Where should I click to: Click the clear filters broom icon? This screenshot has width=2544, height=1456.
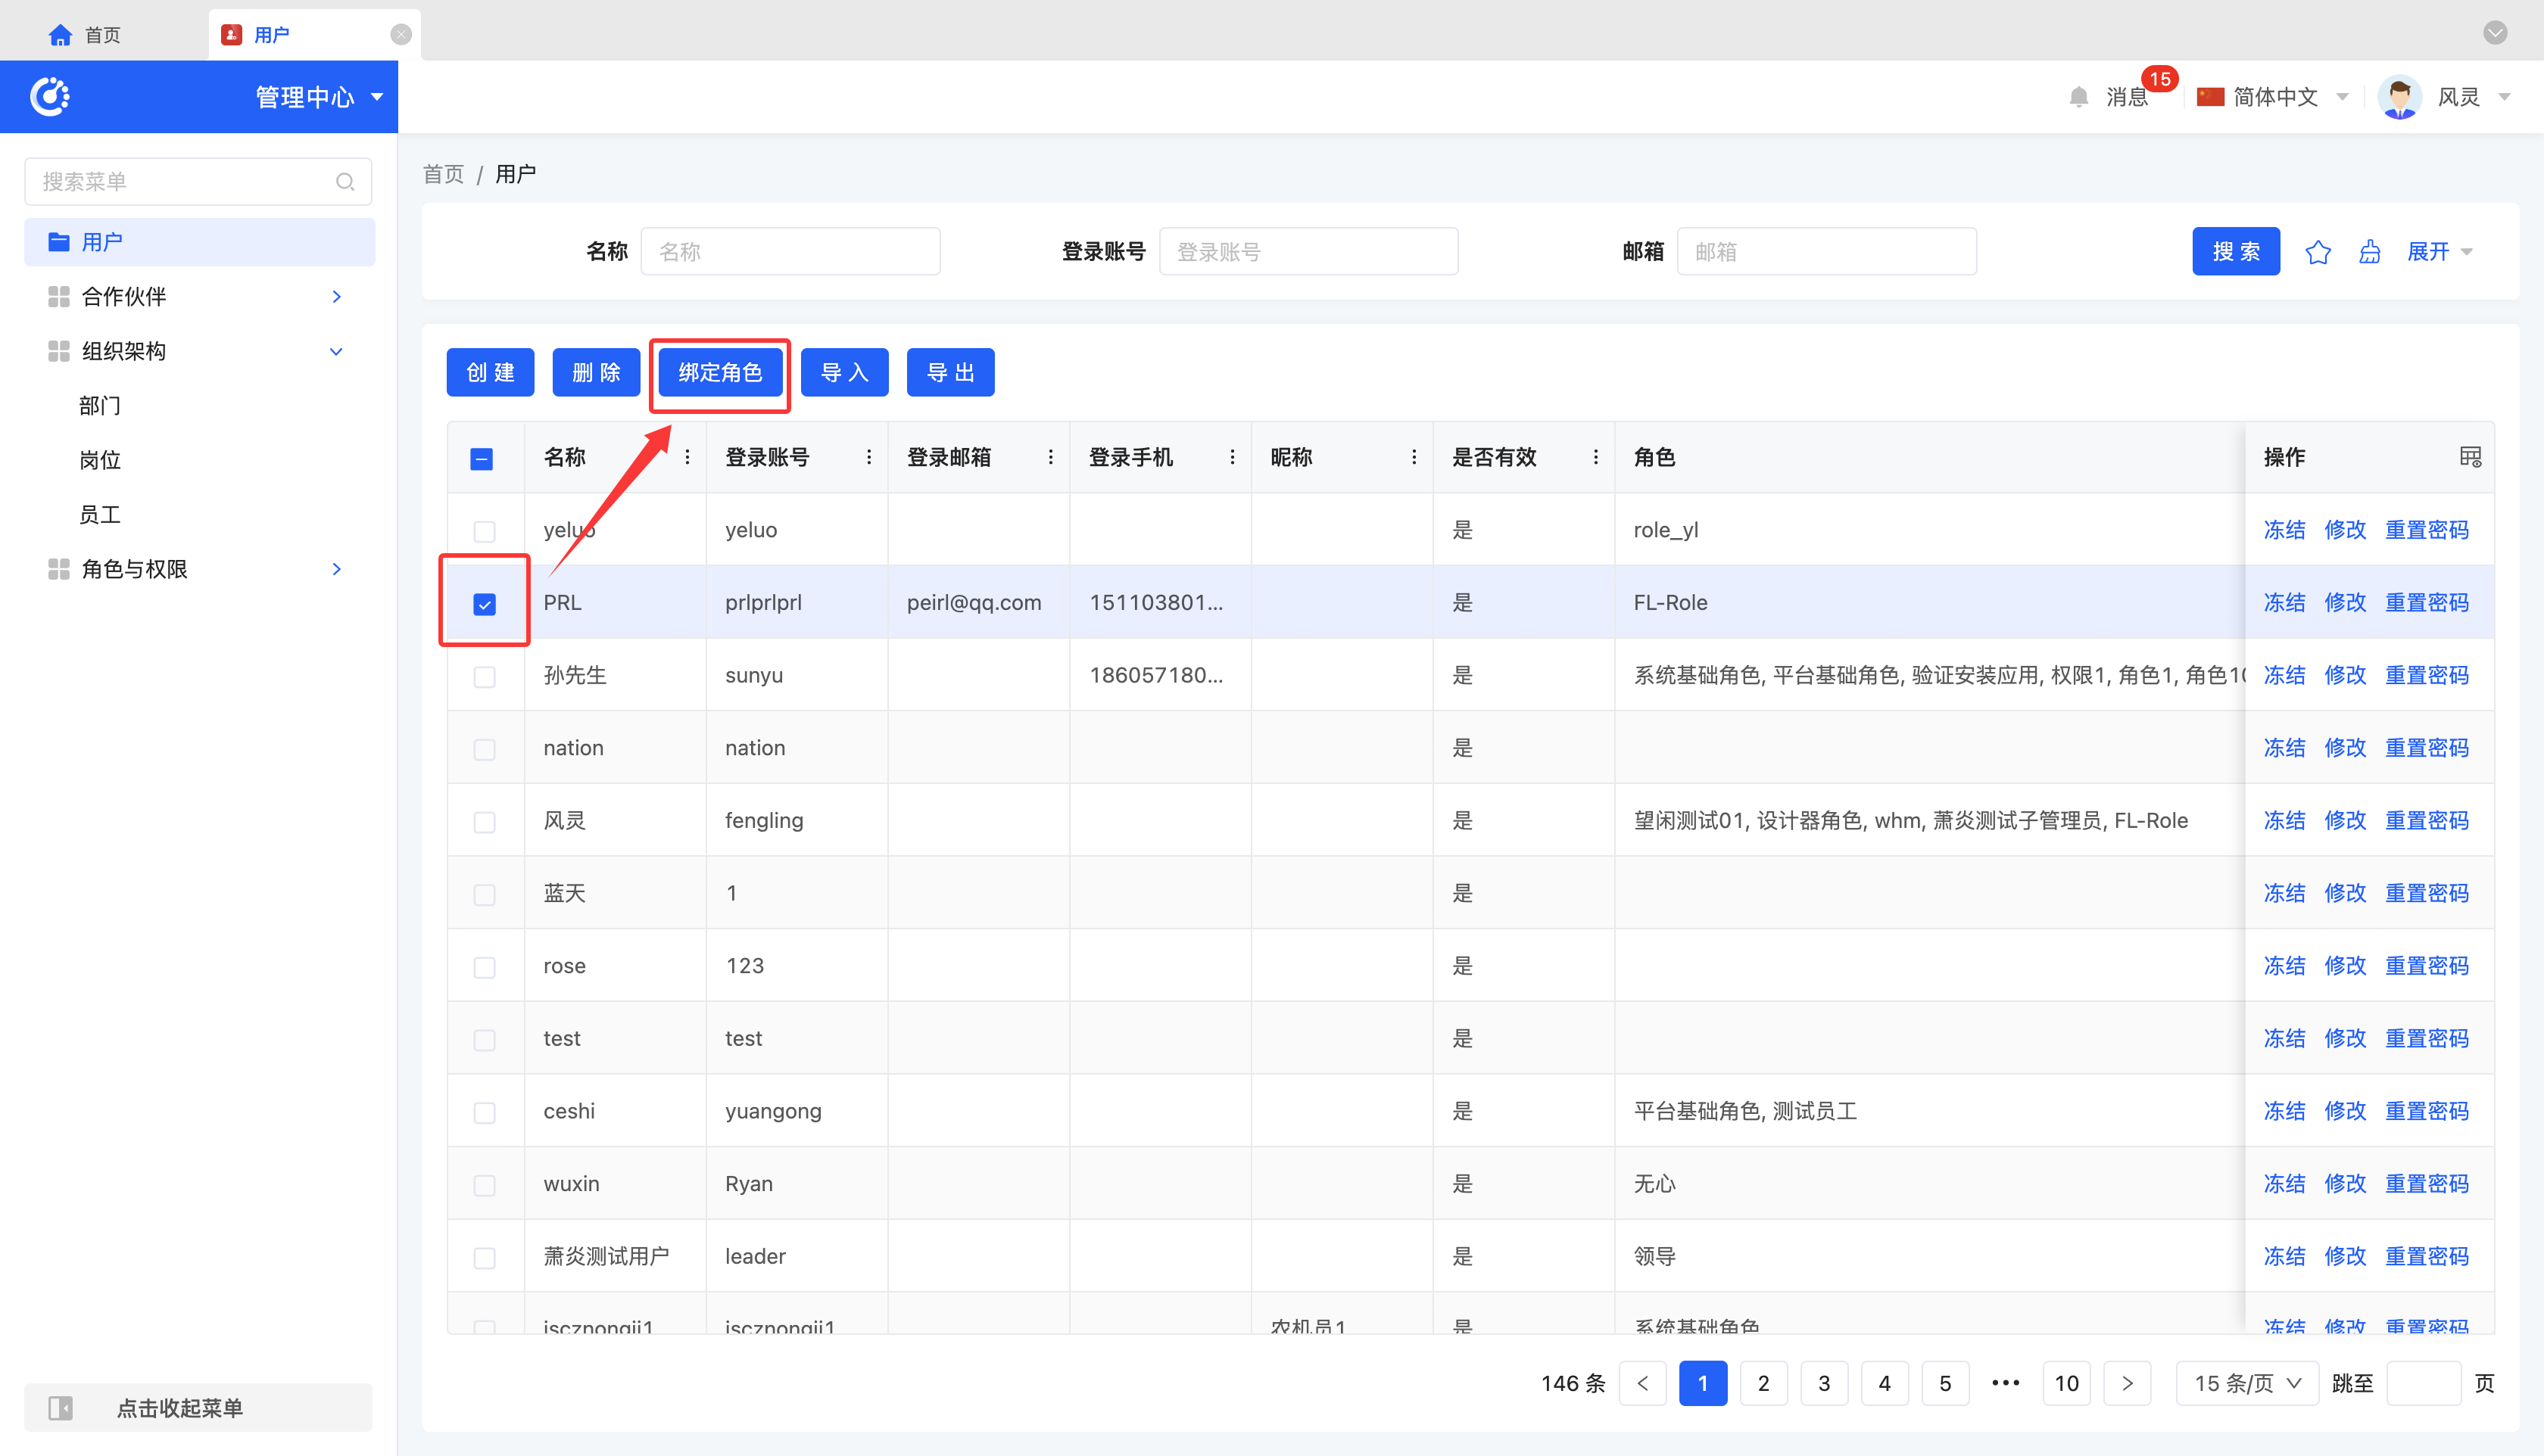2370,252
